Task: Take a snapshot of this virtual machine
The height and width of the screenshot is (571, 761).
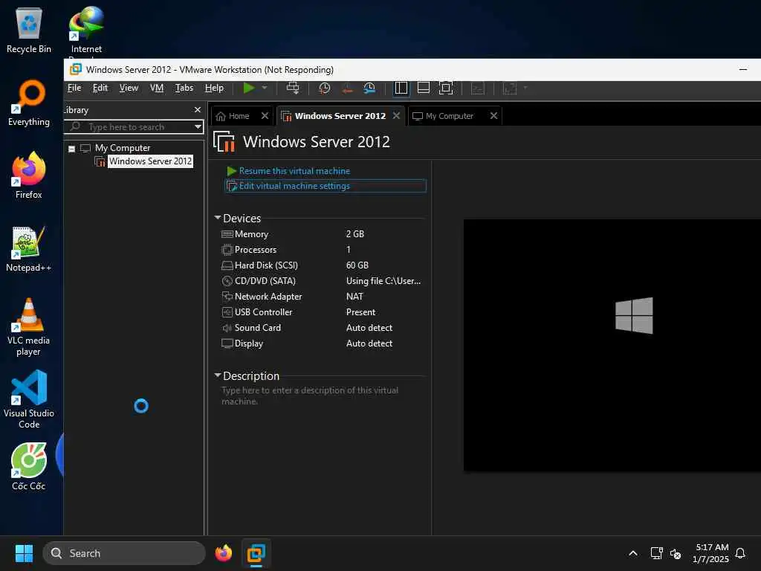Action: click(324, 88)
